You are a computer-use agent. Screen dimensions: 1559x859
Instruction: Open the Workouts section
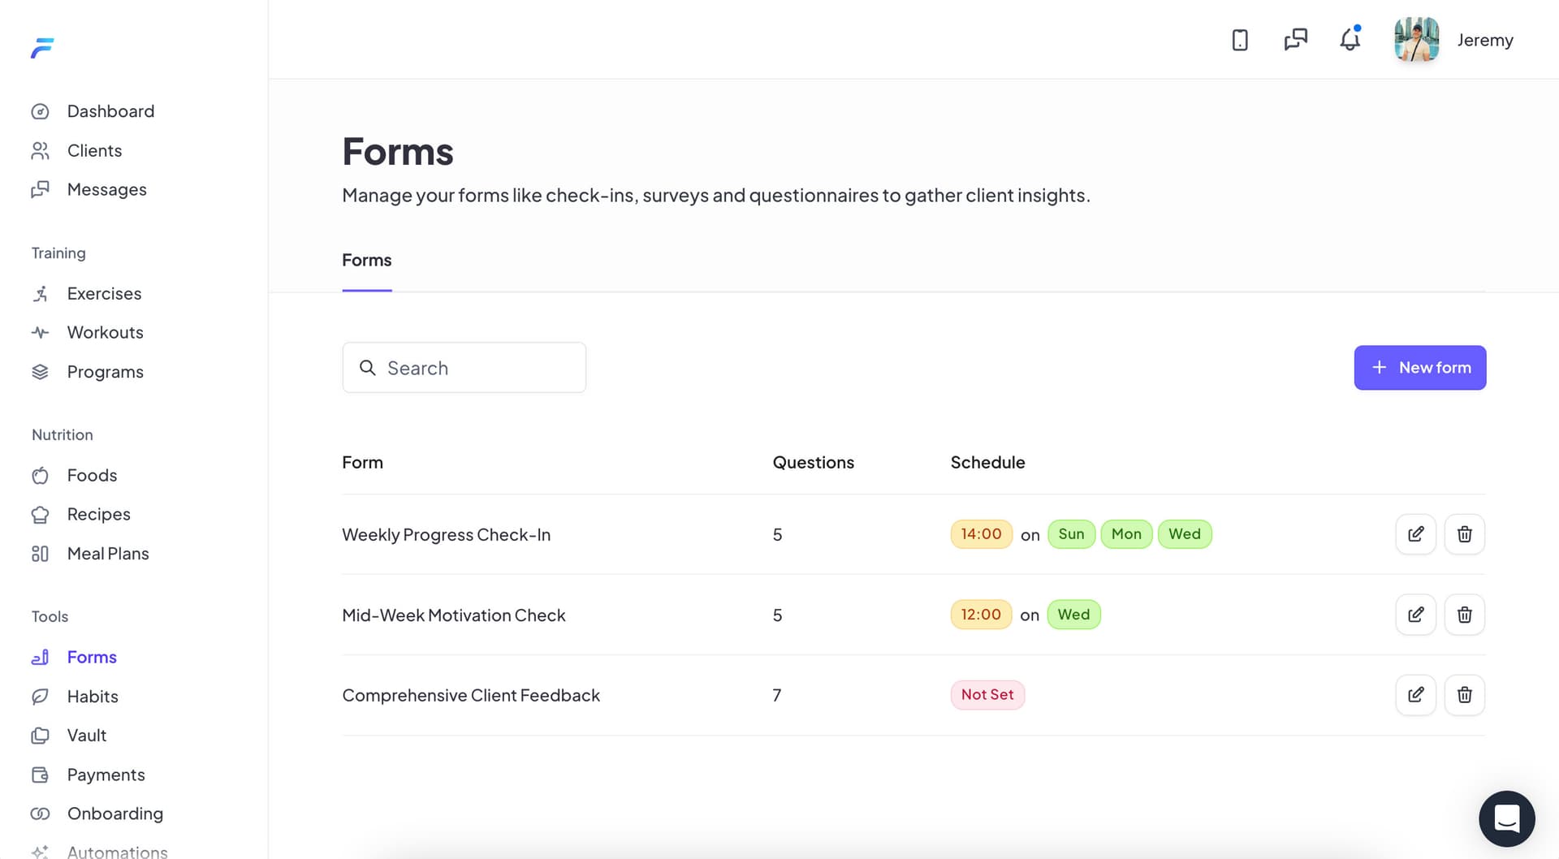click(x=105, y=332)
